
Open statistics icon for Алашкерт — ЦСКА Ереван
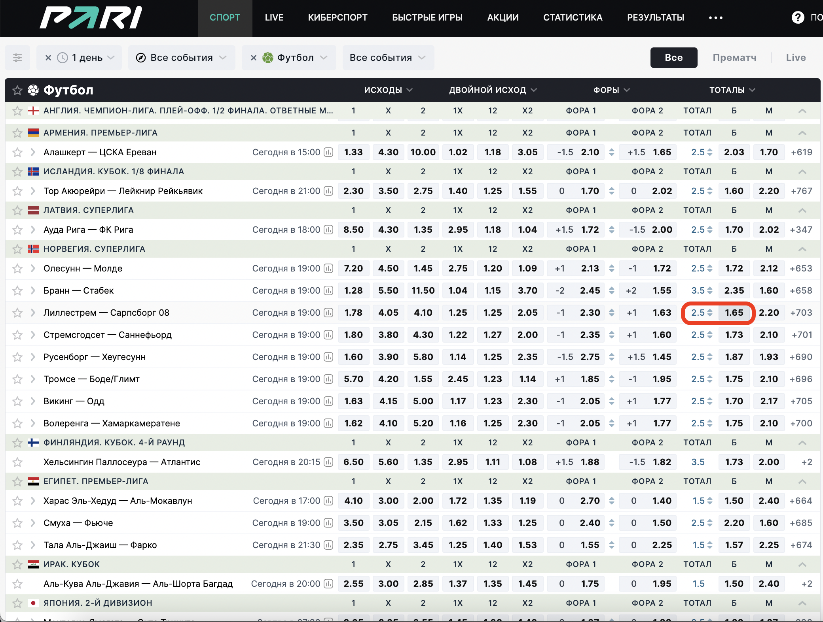[328, 152]
